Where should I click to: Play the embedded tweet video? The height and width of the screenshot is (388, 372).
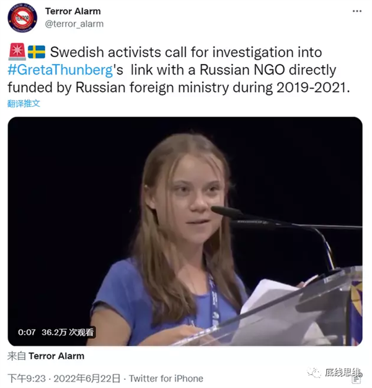pyautogui.click(x=185, y=231)
